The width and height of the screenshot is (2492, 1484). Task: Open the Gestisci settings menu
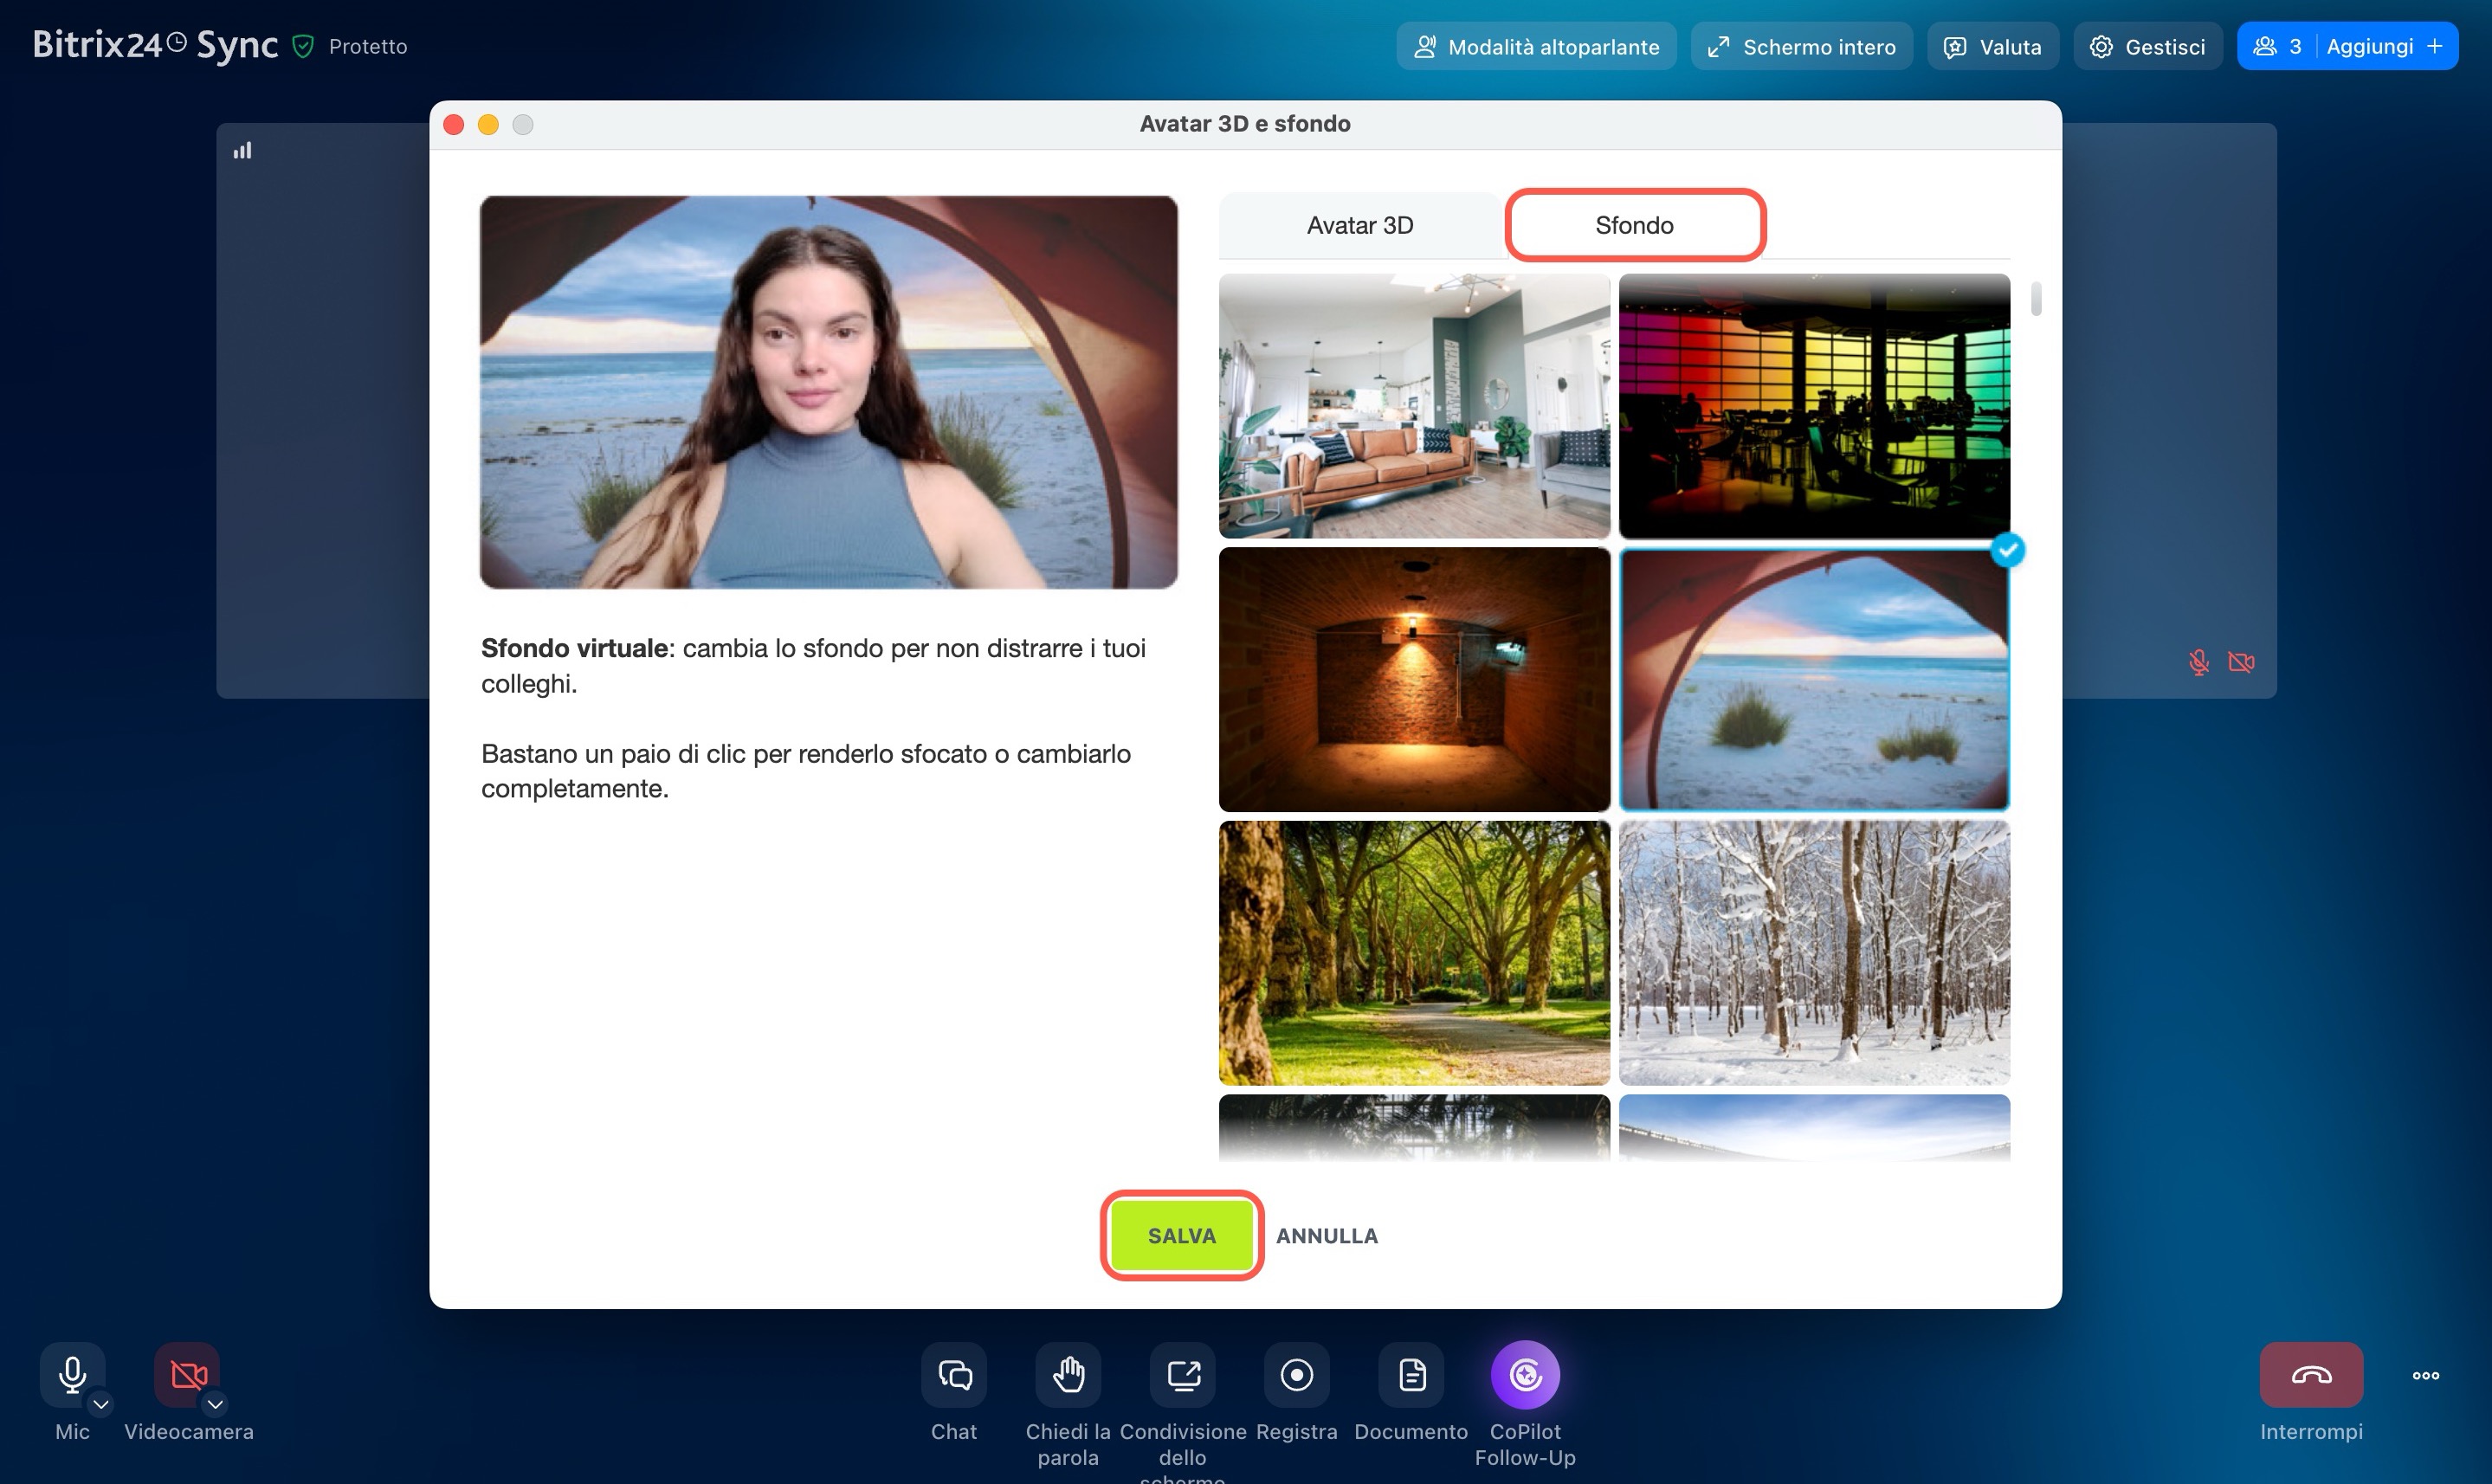click(2147, 47)
